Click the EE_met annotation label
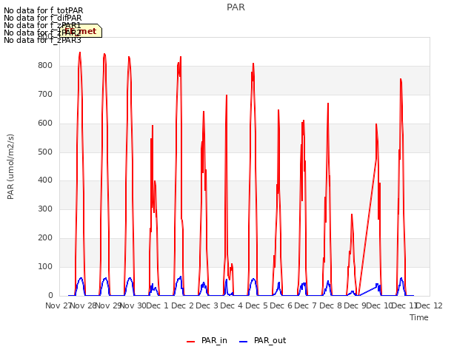Screen dimensions: 474x355 pyautogui.click(x=81, y=31)
